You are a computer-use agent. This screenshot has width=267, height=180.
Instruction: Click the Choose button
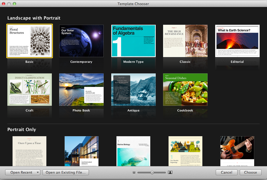pos(250,173)
